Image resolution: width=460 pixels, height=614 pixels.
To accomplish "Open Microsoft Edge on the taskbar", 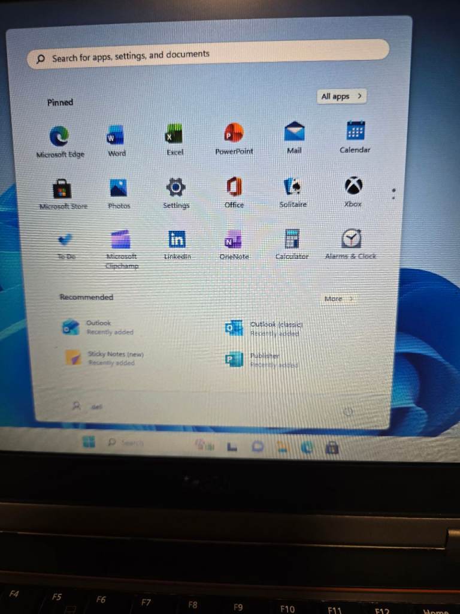I will point(307,447).
